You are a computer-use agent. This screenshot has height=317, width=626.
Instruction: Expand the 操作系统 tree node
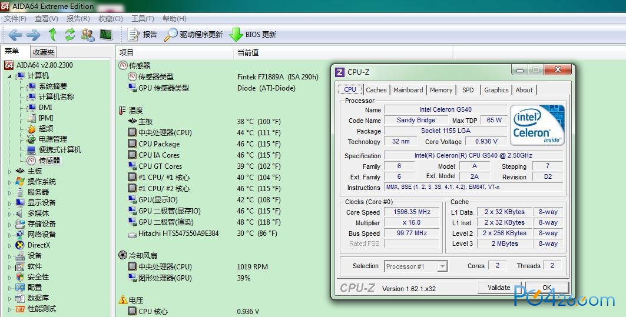pyautogui.click(x=10, y=182)
